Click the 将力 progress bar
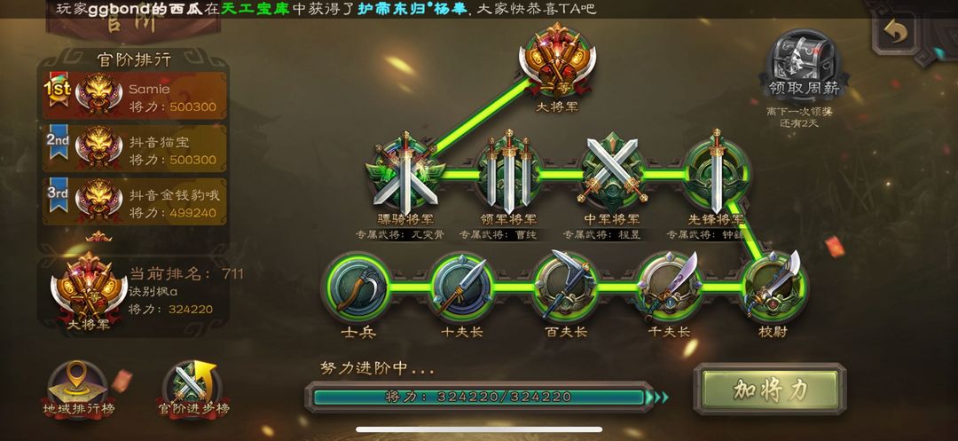 (x=480, y=397)
